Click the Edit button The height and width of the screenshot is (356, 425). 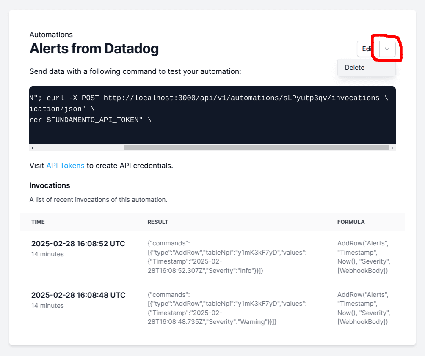368,49
